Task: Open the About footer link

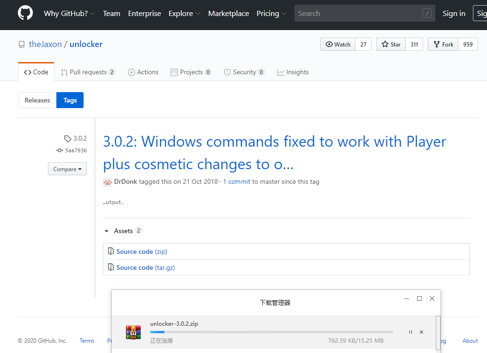Action: pyautogui.click(x=470, y=341)
